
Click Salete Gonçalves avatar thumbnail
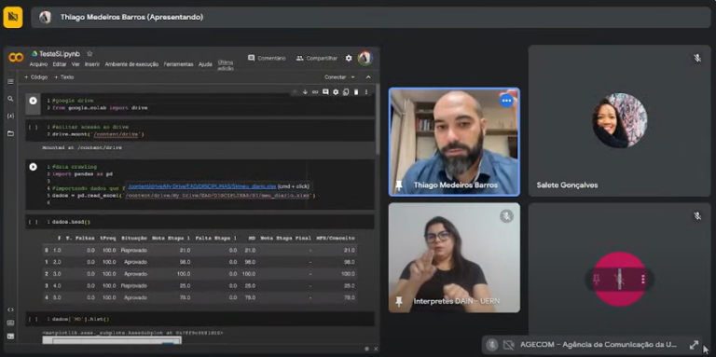[620, 120]
